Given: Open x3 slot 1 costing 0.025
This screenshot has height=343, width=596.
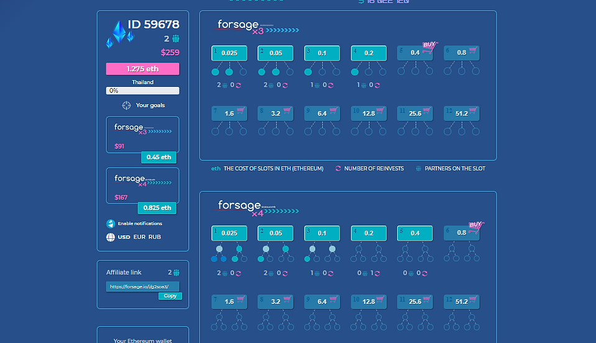Looking at the screenshot, I should (x=229, y=53).
